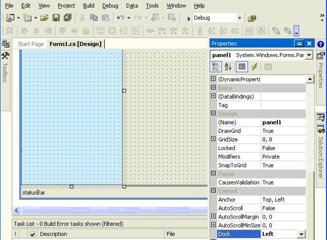327x240 pixels.
Task: Switch Properties to Alphabetic sort view
Action: pos(228,67)
